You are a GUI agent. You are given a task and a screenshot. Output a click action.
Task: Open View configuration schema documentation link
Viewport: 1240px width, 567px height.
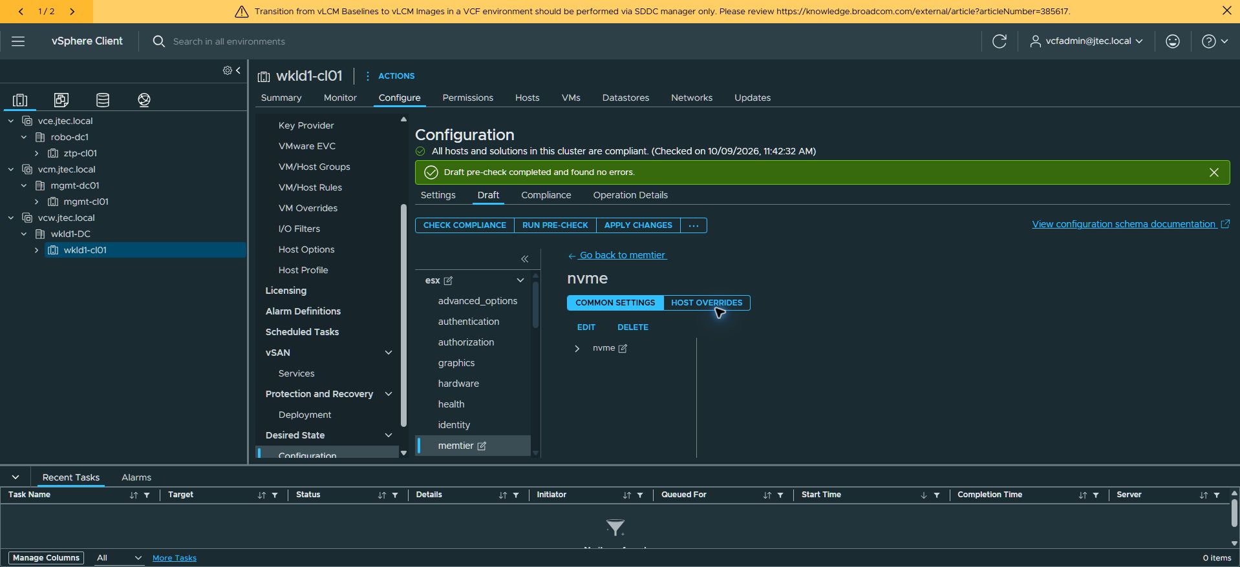click(x=1131, y=224)
